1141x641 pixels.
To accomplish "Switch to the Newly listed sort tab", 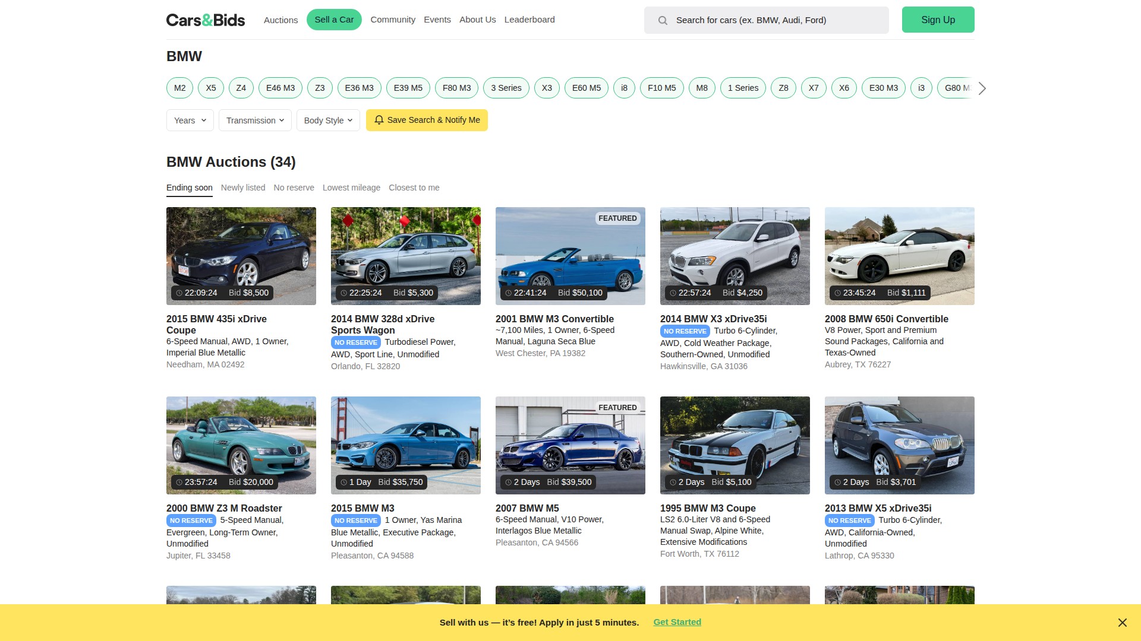I will click(x=242, y=188).
